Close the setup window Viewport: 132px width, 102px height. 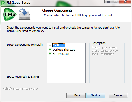(x=125, y=2)
